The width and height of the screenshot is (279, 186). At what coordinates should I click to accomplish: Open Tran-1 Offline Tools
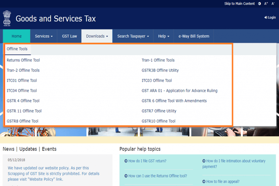tap(158, 60)
